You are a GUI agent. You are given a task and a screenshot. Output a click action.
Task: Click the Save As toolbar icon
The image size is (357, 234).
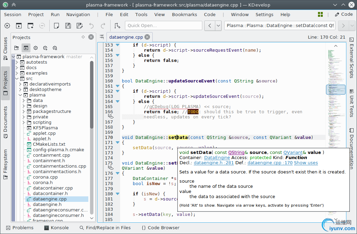pyautogui.click(x=79, y=26)
